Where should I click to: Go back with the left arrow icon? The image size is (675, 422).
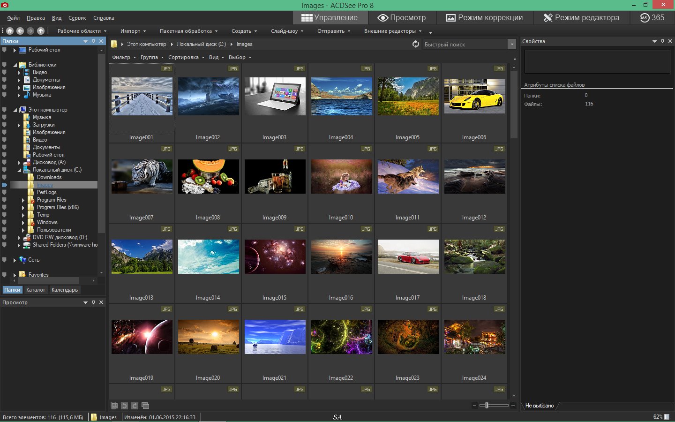pos(20,31)
